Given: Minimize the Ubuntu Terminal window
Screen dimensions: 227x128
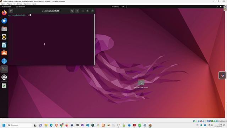Looking at the screenshot, I should click(83, 11).
